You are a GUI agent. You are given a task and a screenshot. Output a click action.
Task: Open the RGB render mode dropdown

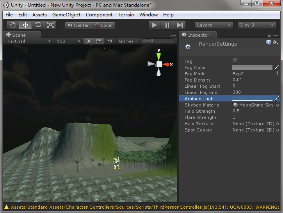click(x=68, y=41)
